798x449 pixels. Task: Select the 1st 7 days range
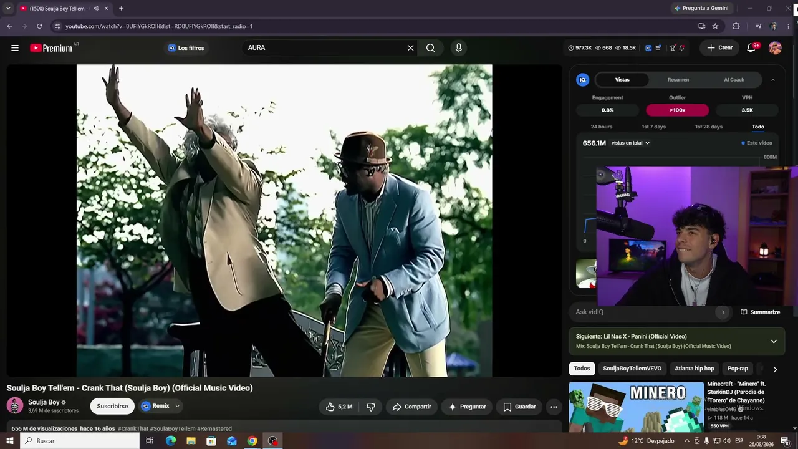pyautogui.click(x=654, y=127)
